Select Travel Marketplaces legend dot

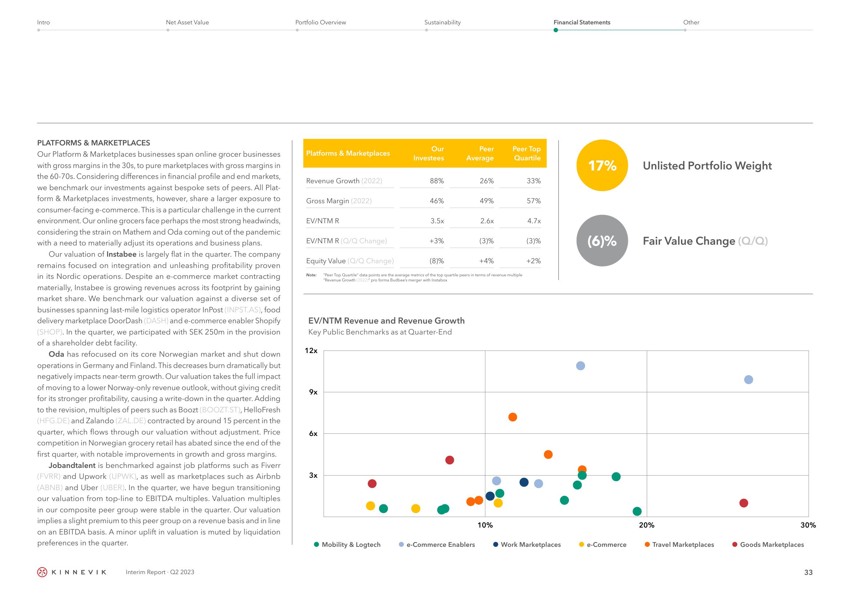tap(647, 544)
